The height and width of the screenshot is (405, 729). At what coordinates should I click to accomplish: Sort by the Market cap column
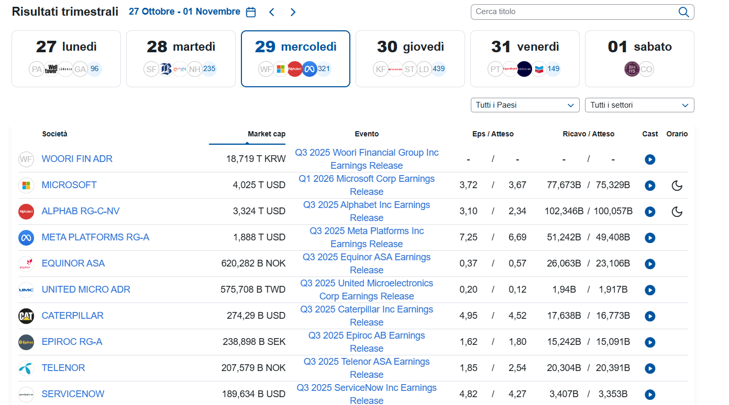point(266,134)
